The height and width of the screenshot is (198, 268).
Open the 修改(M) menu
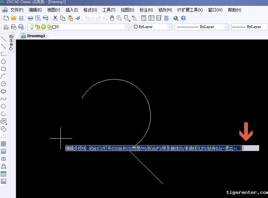click(165, 10)
